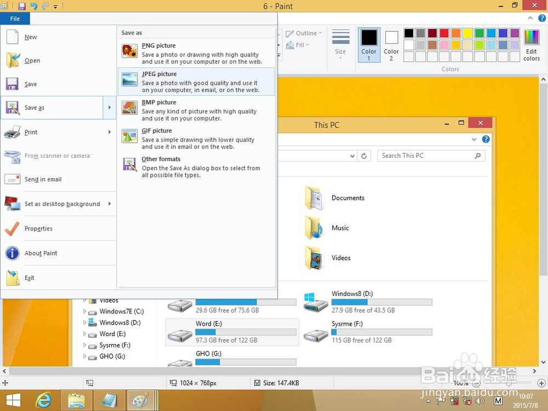This screenshot has height=411, width=548.
Task: Click About Paint entry label
Action: [x=41, y=253]
